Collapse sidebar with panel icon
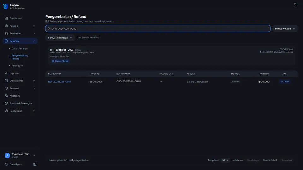Screen dimensions: 303x170 tap(35, 164)
